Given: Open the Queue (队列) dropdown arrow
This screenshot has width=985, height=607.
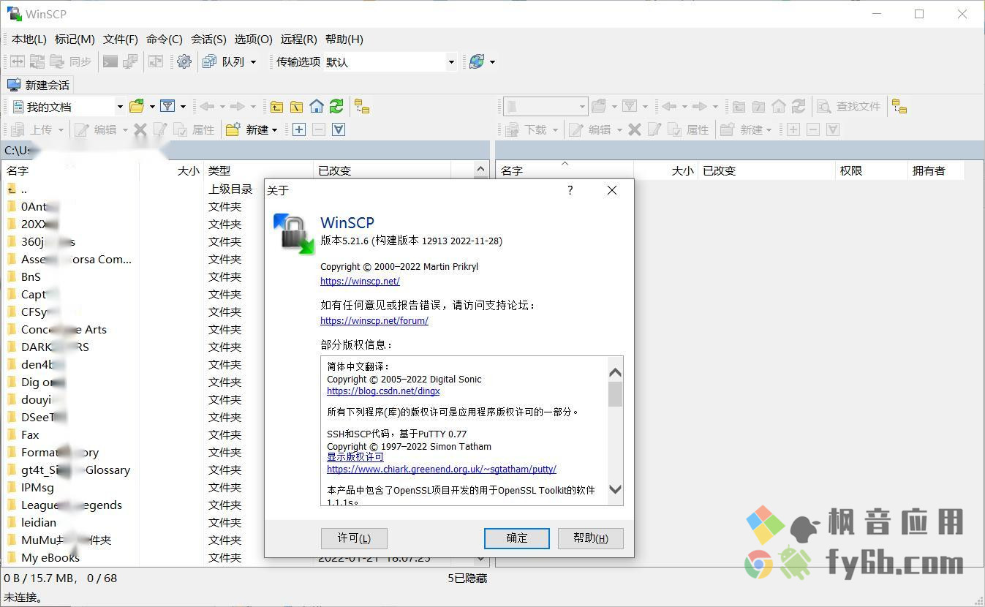Looking at the screenshot, I should (254, 62).
